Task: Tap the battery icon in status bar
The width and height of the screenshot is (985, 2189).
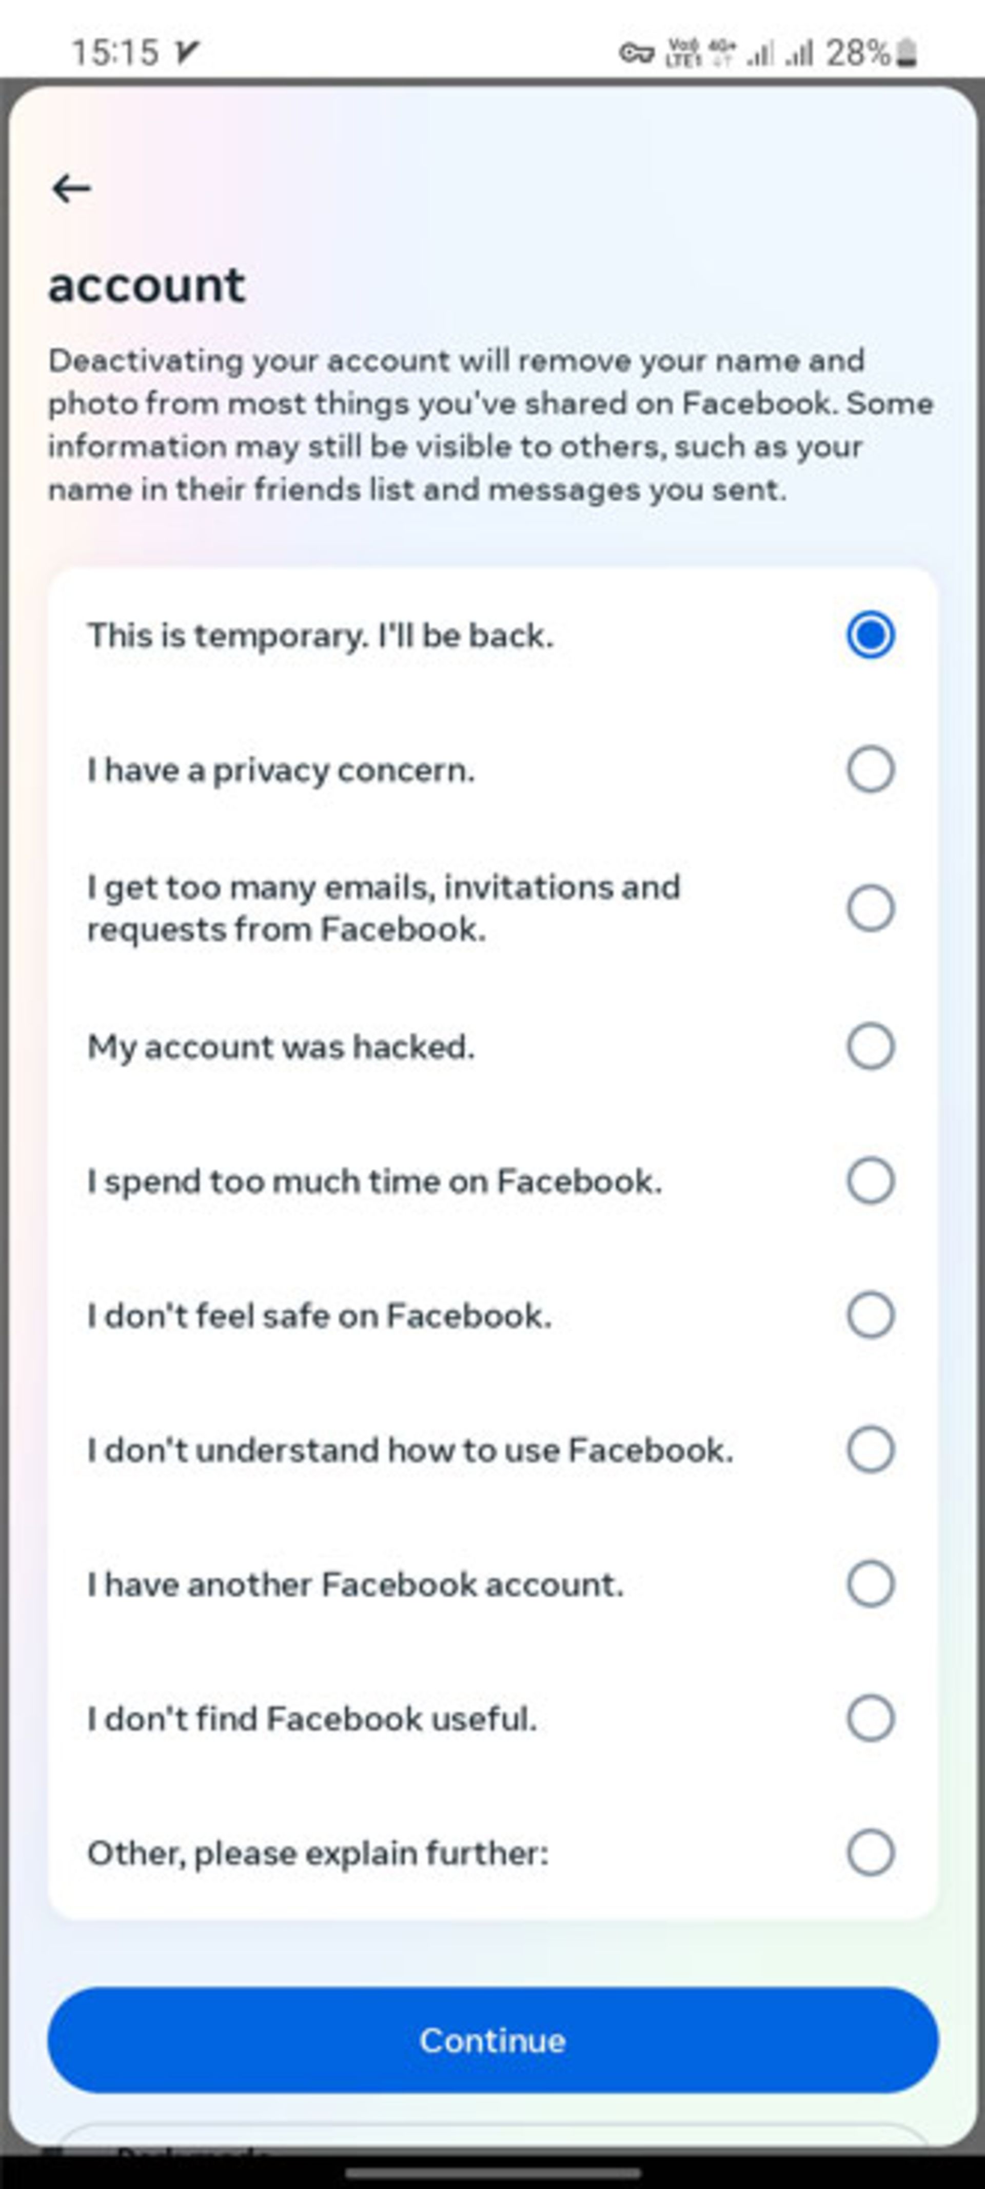Action: (906, 53)
